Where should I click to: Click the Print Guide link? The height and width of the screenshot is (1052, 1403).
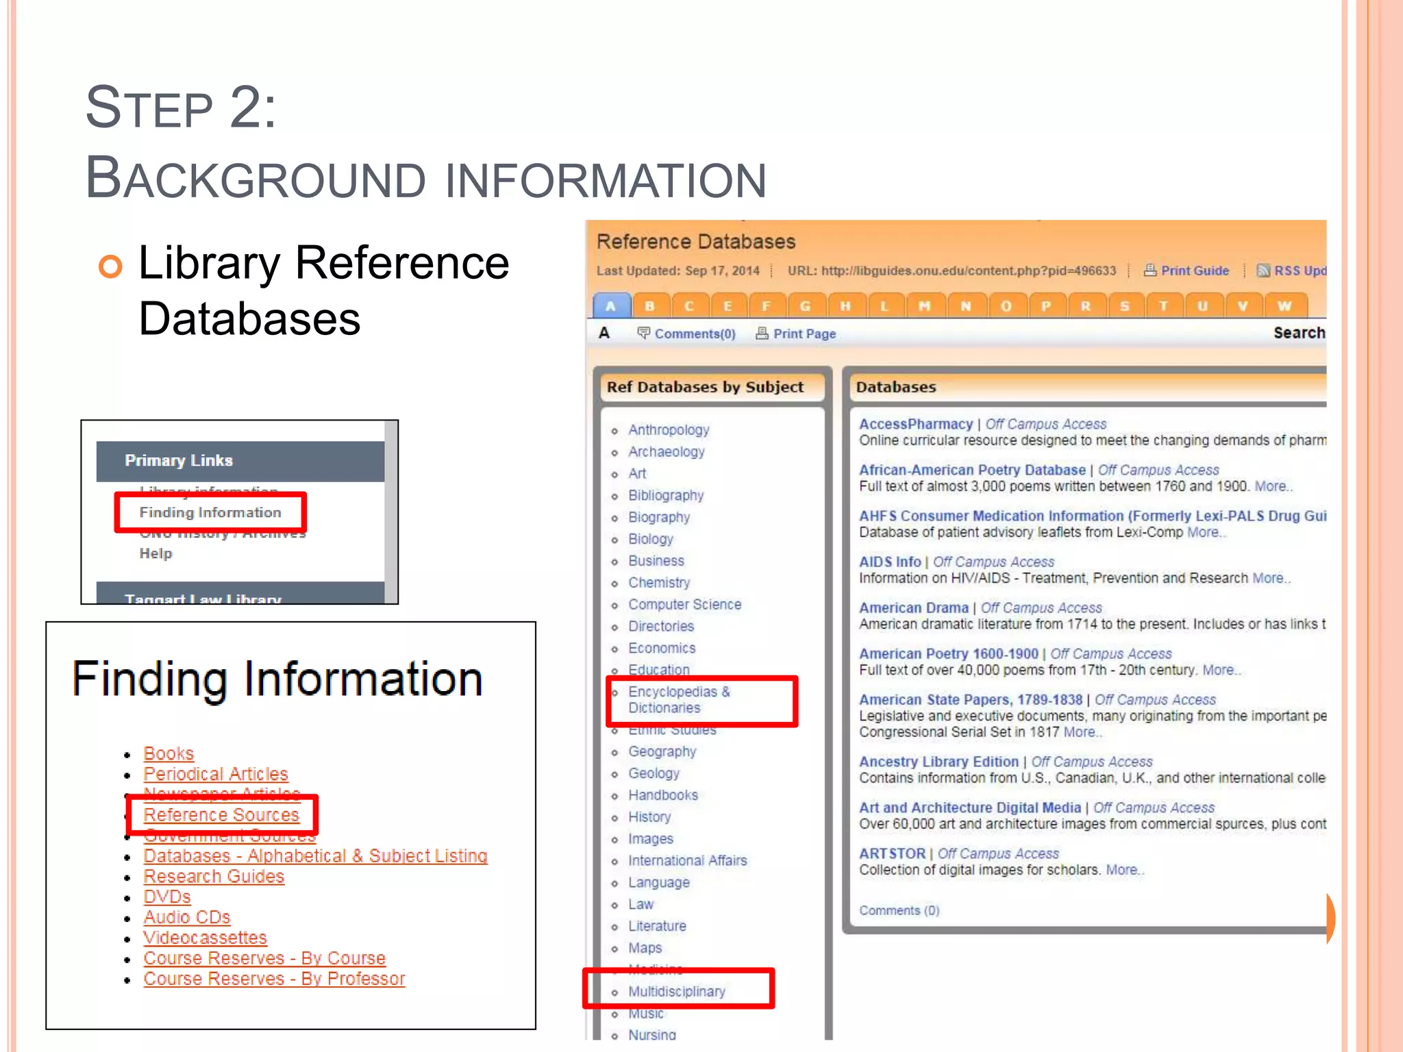pos(1195,271)
